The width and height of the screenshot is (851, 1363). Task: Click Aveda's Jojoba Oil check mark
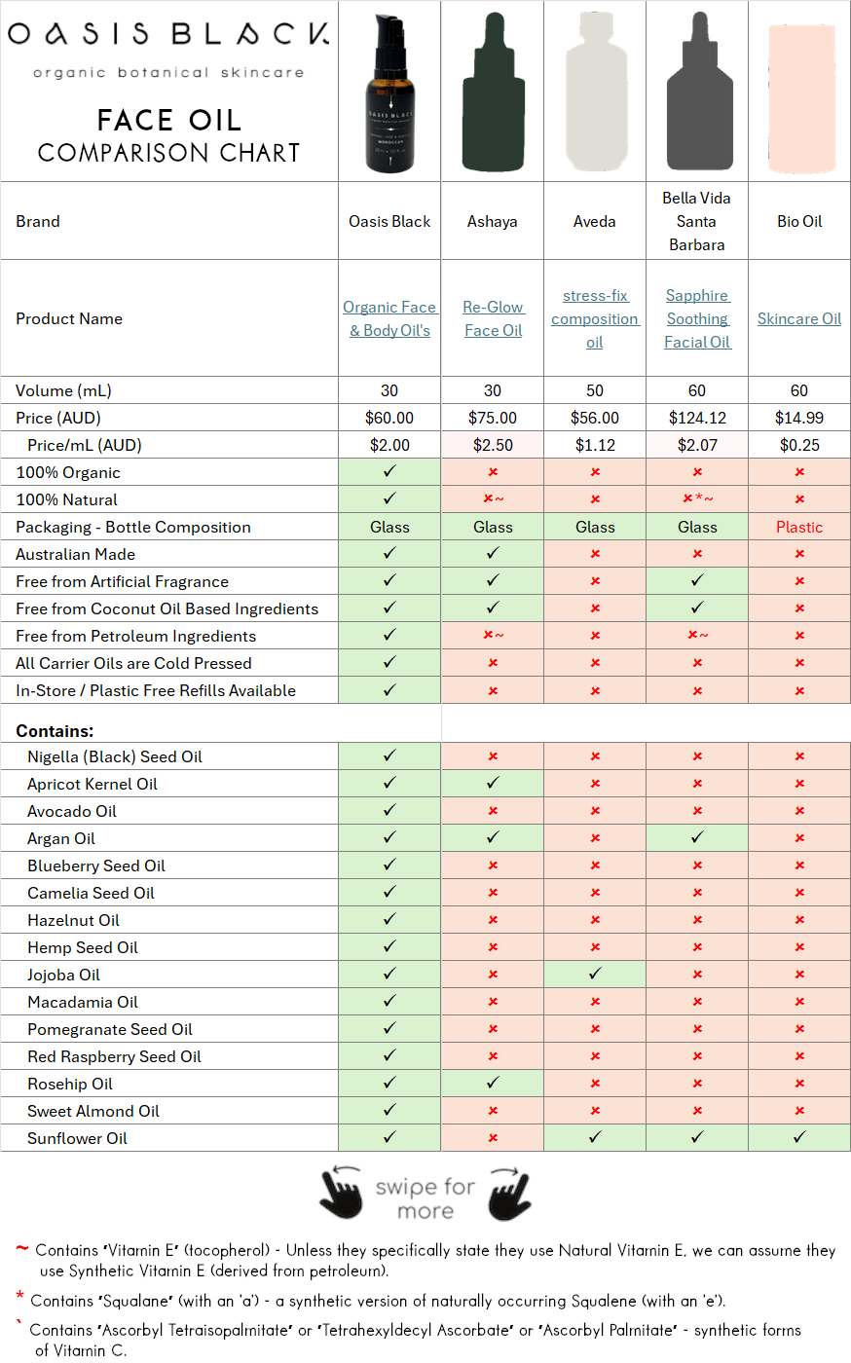tap(595, 974)
